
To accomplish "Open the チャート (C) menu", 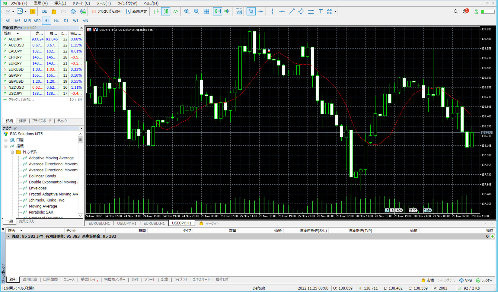I will (x=81, y=3).
